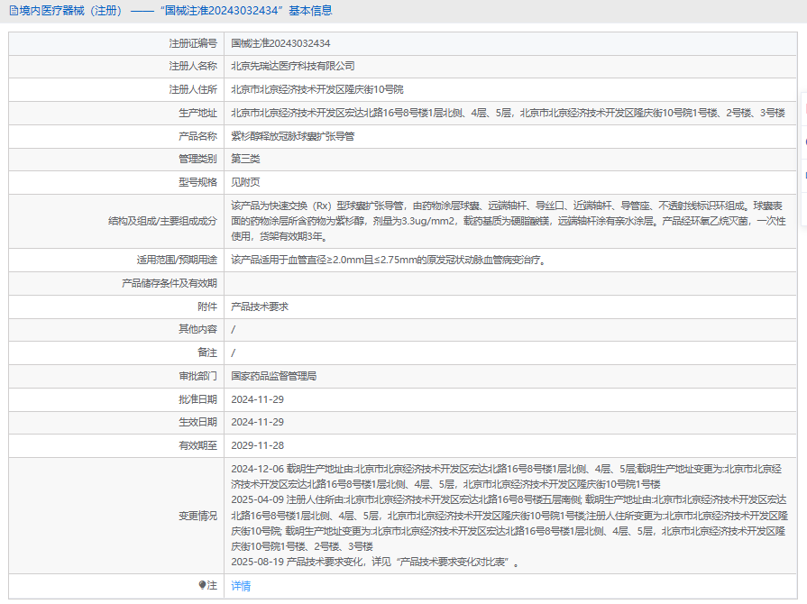The width and height of the screenshot is (807, 604).
Task: Select registration number 国械注准20243032434 cell
Action: (x=510, y=44)
